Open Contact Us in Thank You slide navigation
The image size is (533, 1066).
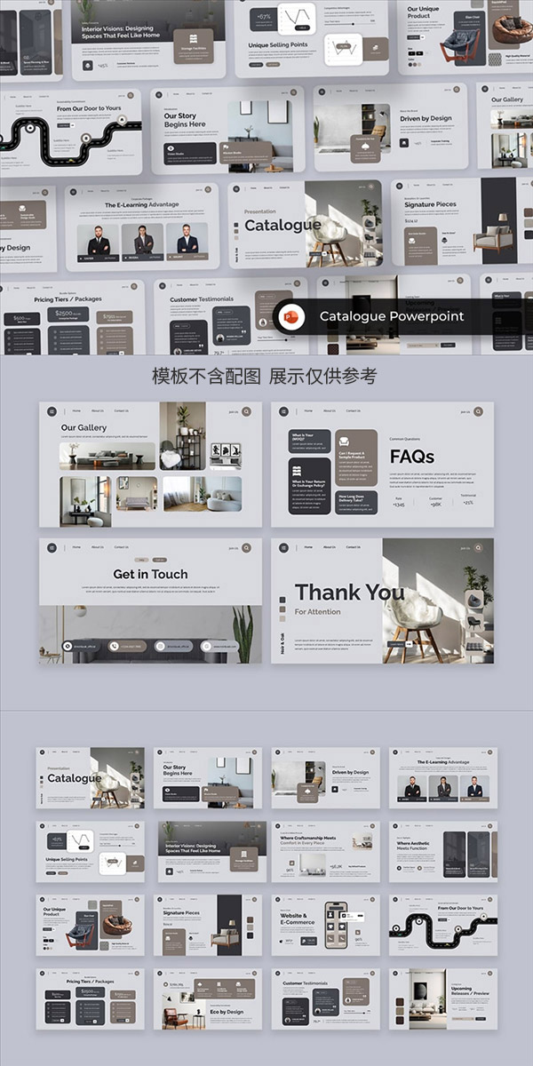coord(353,547)
